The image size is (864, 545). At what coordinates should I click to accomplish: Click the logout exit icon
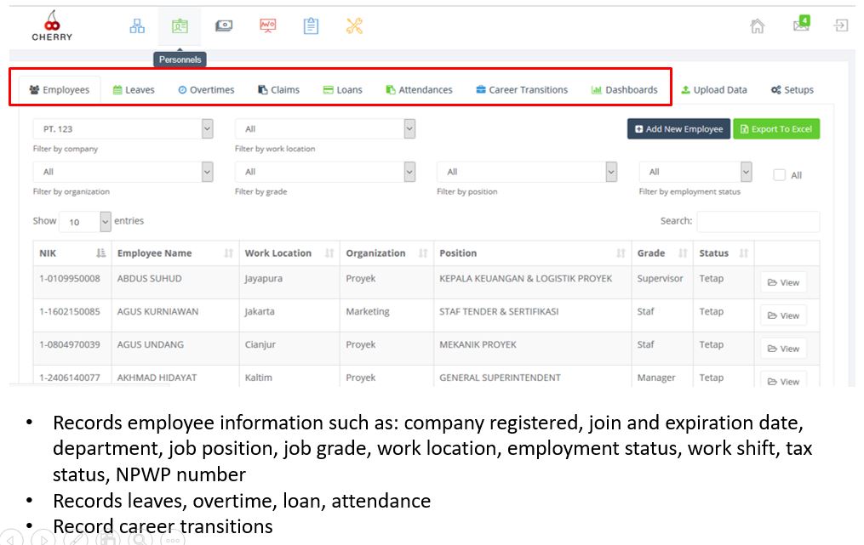point(841,26)
